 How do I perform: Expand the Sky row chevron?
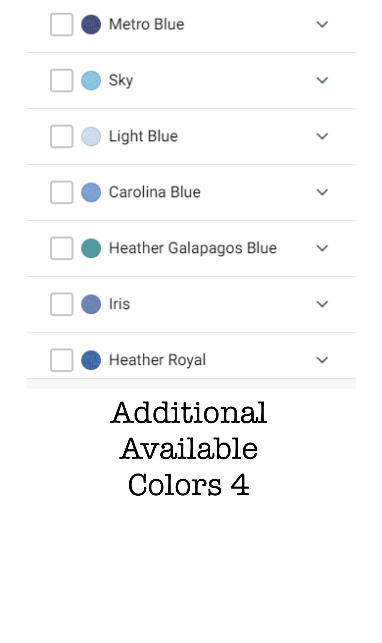pos(322,80)
